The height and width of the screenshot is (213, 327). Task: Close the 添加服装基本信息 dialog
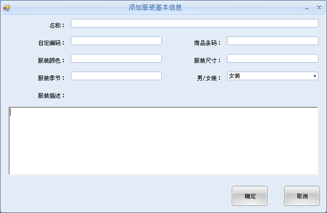(x=319, y=8)
